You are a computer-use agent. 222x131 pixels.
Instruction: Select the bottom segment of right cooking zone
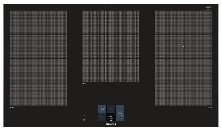[x=183, y=94]
